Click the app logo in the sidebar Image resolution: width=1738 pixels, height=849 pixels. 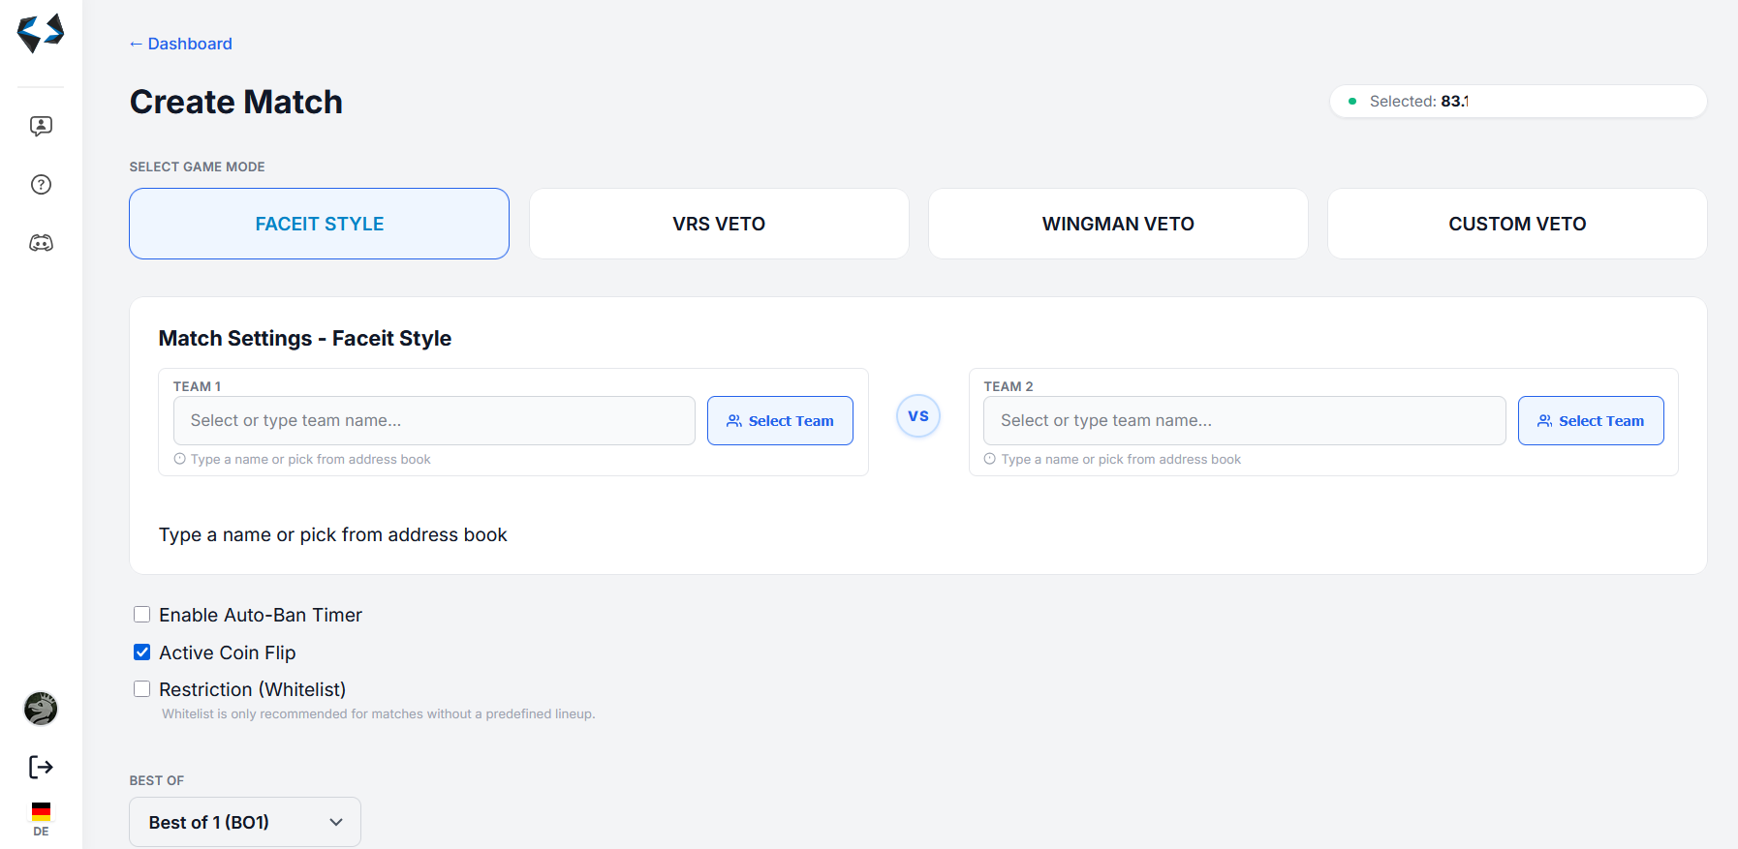coord(41,34)
